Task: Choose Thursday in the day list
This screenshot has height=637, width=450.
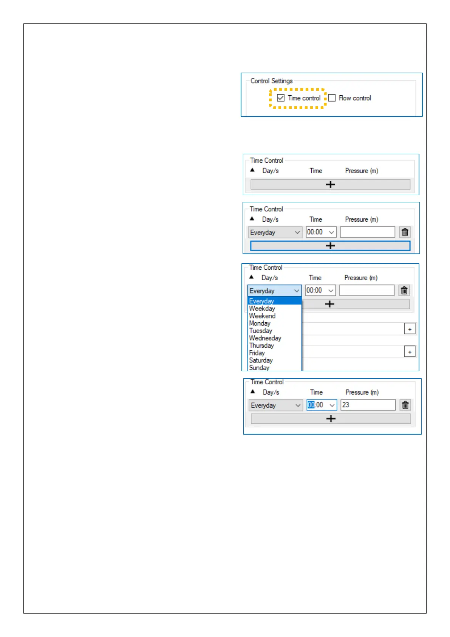Action: coord(275,345)
